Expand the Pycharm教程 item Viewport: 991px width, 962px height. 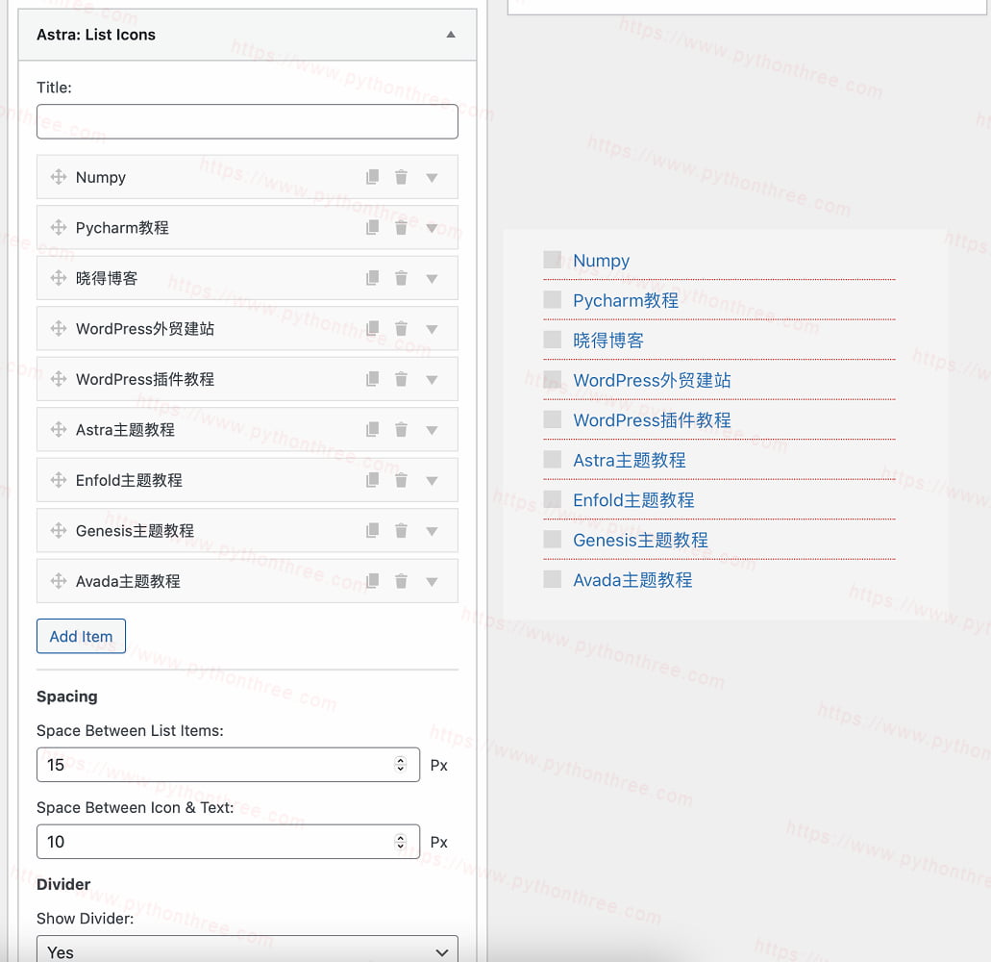pos(432,228)
